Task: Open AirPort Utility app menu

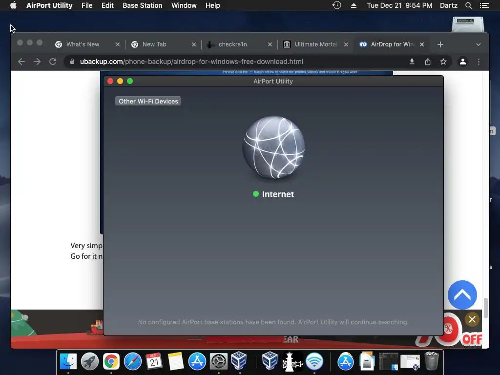Action: coord(49,5)
